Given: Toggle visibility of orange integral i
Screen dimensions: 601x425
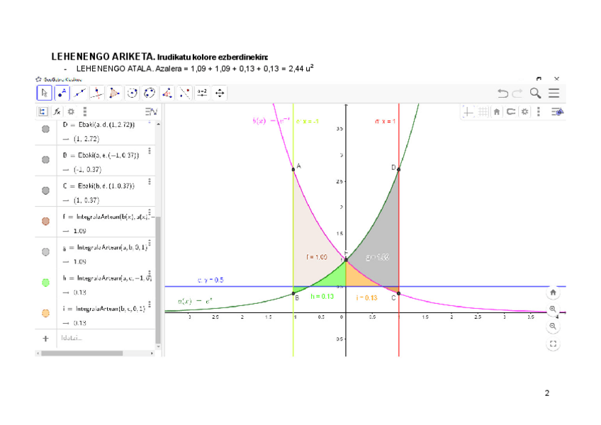Looking at the screenshot, I should pyautogui.click(x=46, y=312).
